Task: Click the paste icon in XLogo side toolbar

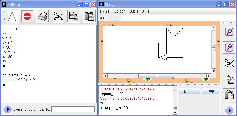Action: coord(229,95)
